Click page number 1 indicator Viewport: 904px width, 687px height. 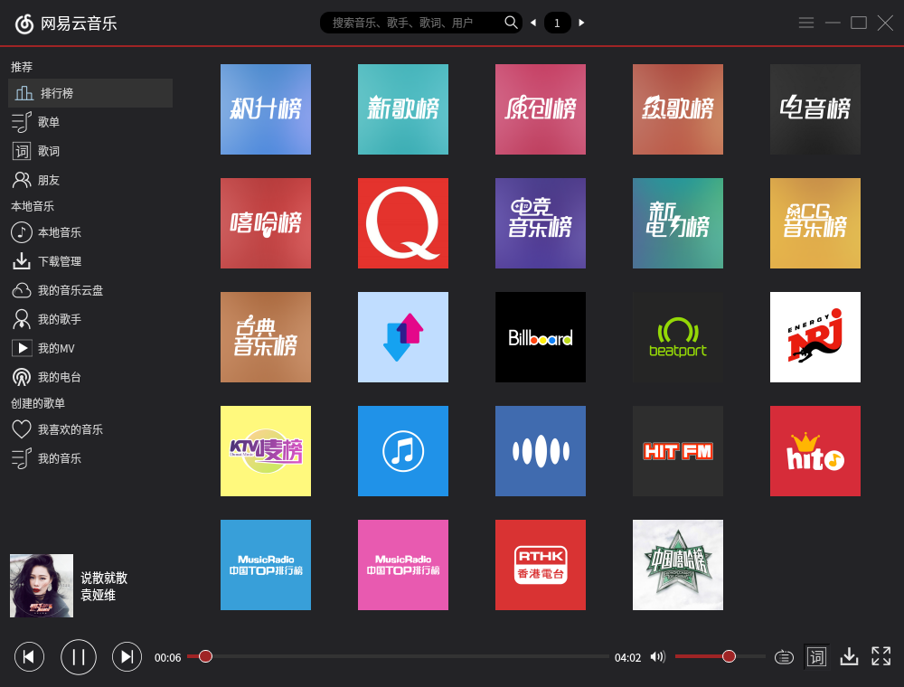pyautogui.click(x=557, y=23)
